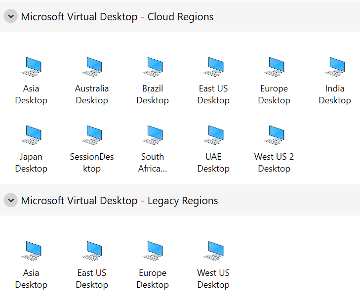Screen dimensions: 360x308
Task: Open India Desktop icon
Action: coord(335,67)
